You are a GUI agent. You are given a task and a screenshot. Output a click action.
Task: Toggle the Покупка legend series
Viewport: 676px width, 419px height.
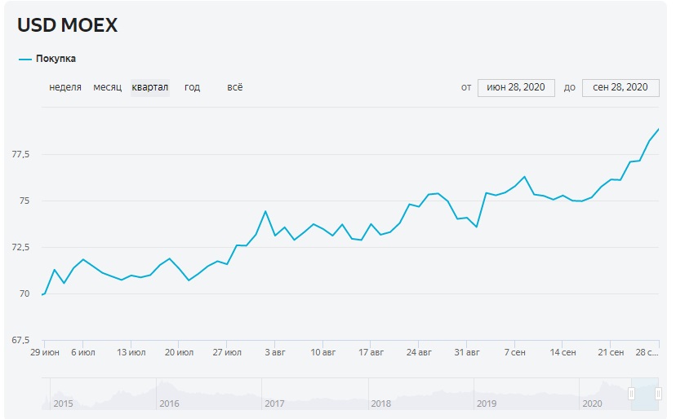(56, 59)
